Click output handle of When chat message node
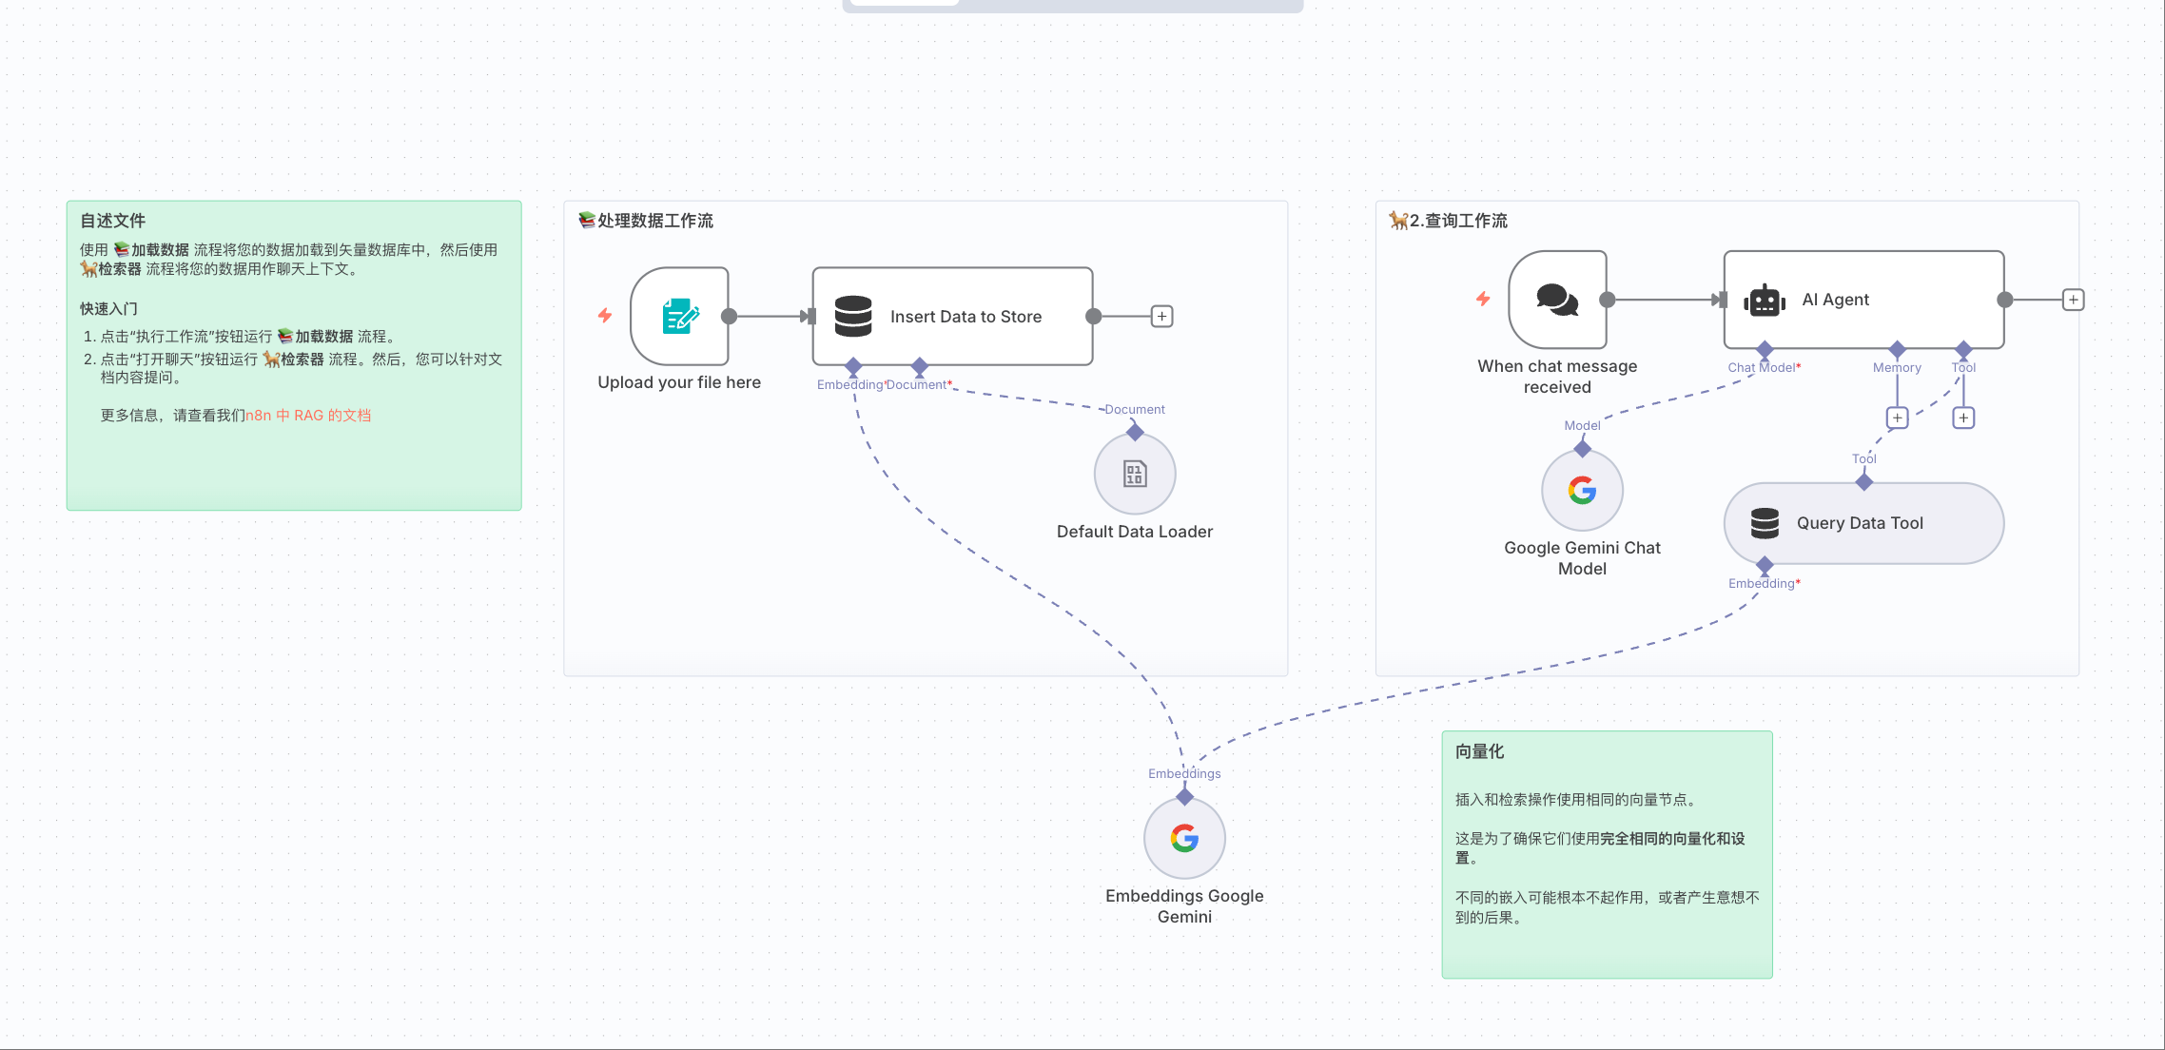 1607,300
